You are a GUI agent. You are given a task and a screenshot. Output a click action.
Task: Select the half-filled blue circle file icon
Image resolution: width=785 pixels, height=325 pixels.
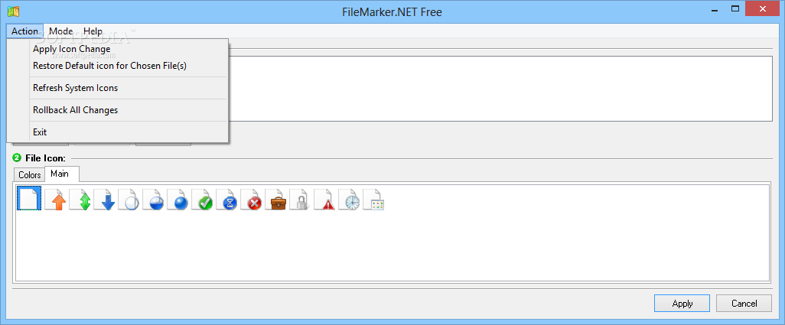[154, 199]
